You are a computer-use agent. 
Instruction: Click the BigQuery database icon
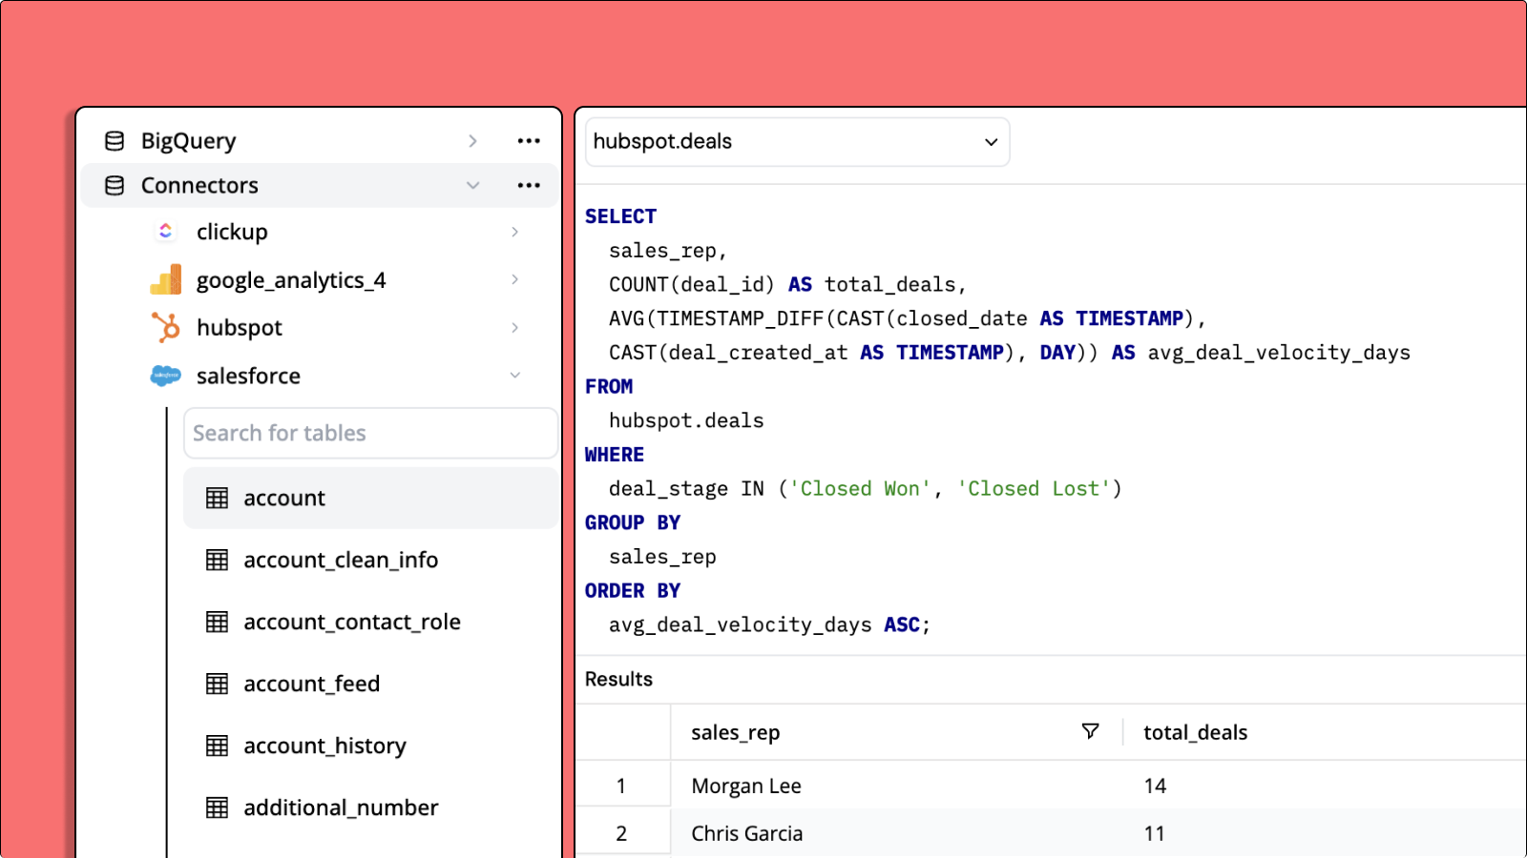[115, 141]
